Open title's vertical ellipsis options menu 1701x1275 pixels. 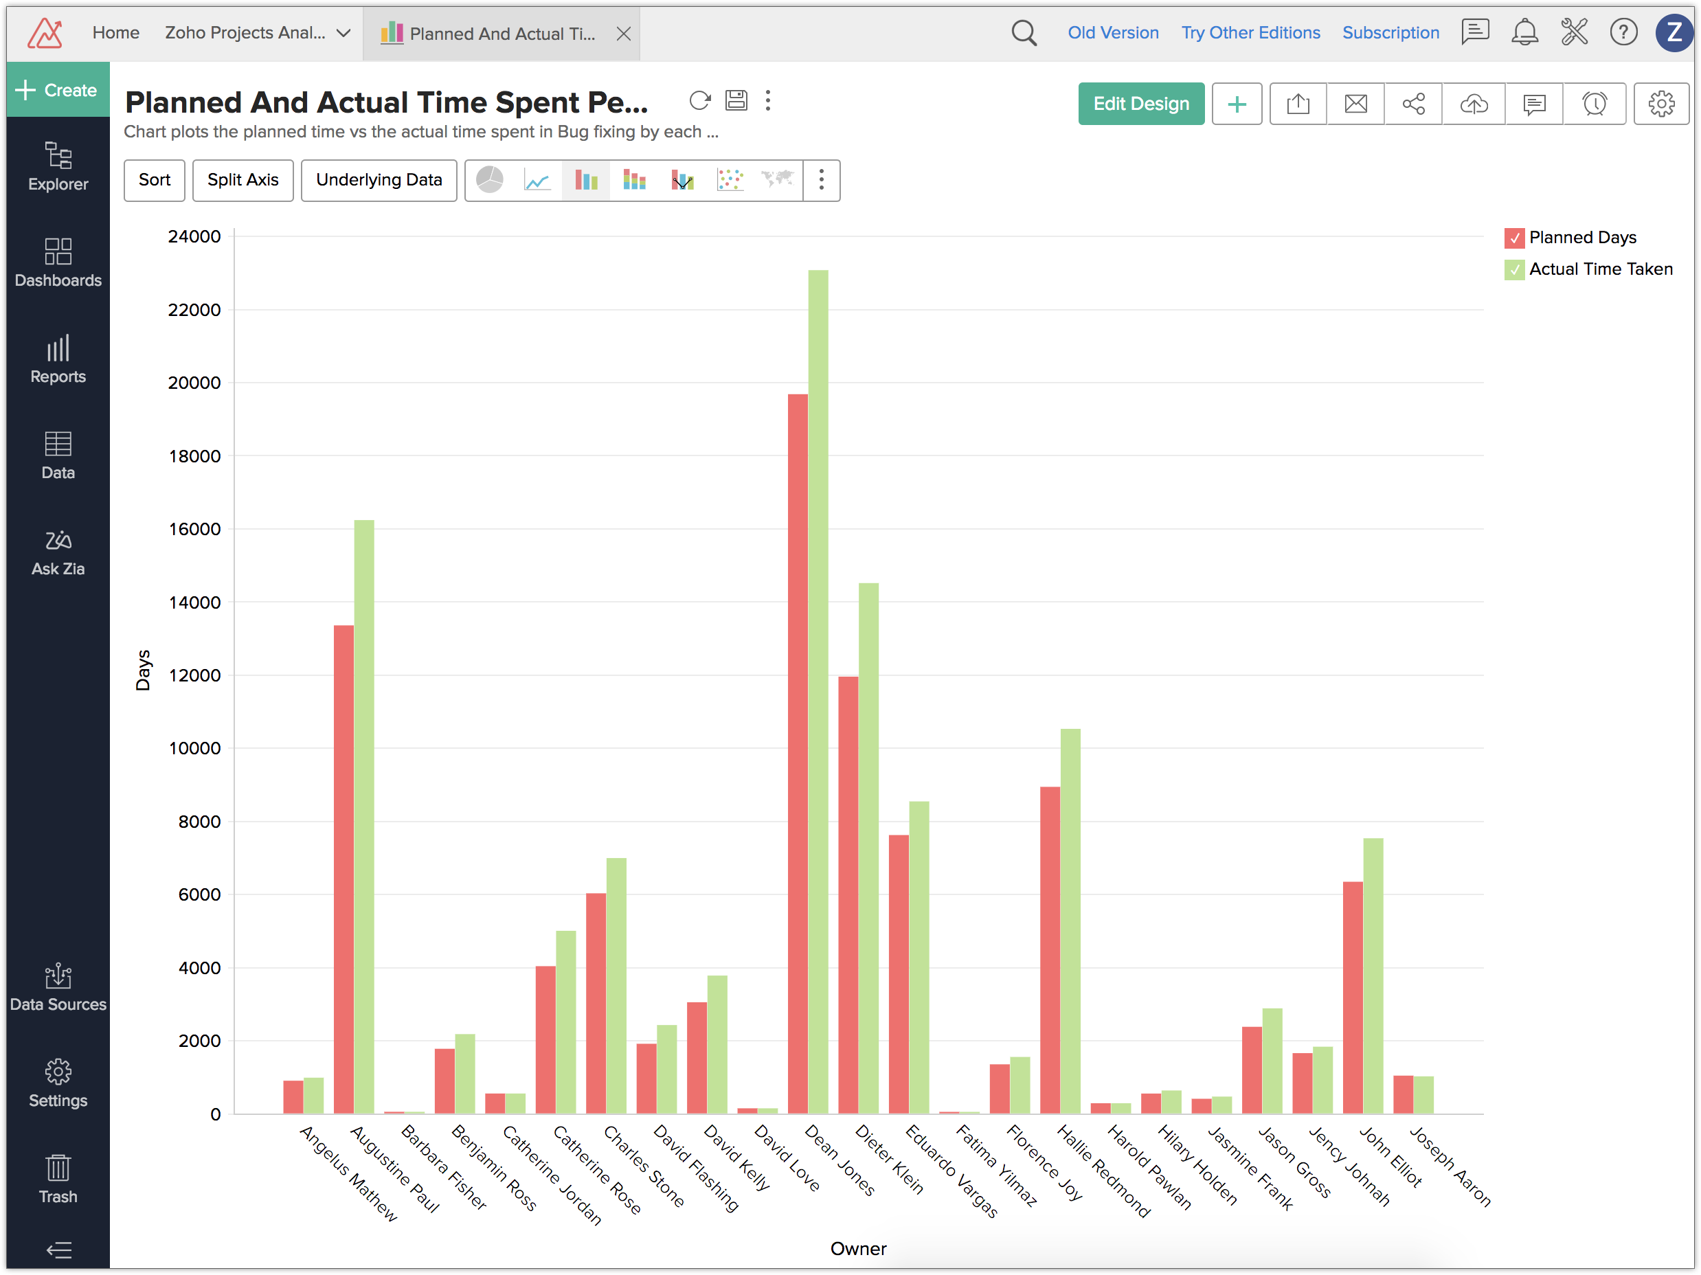pos(767,101)
